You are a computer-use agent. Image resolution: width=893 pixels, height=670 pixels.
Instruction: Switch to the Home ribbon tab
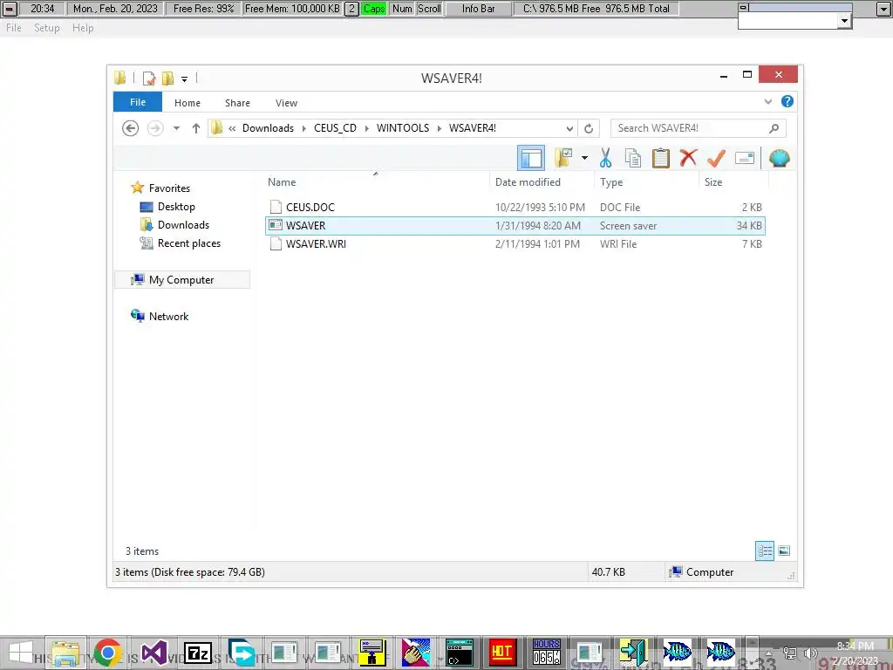(x=187, y=103)
